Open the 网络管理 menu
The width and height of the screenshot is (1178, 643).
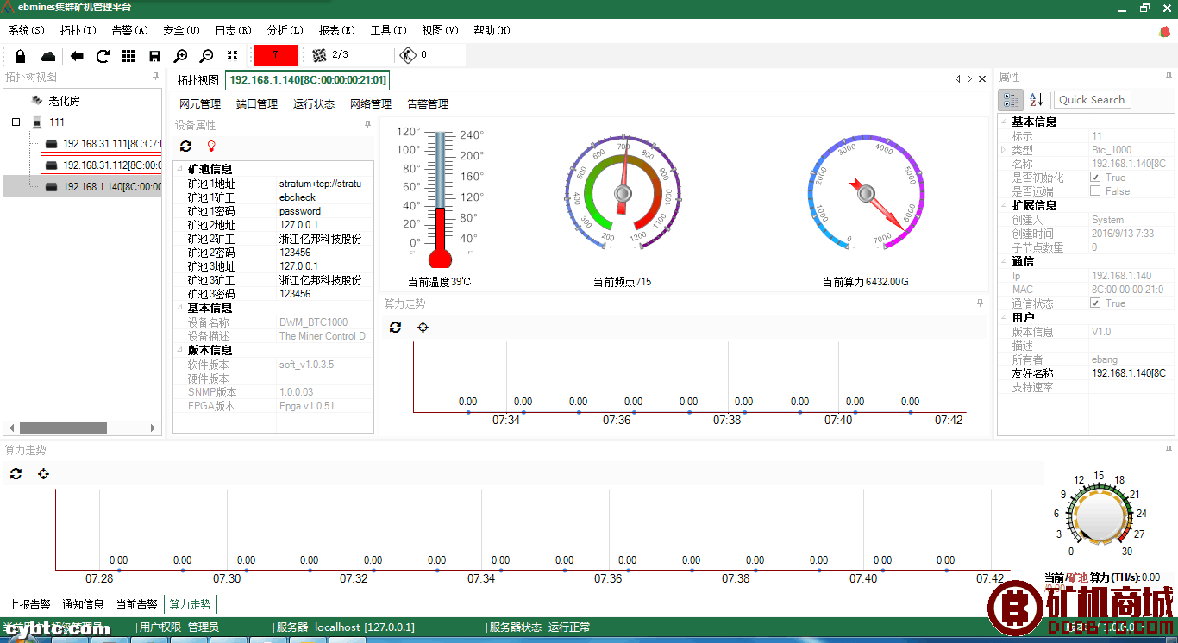coord(371,104)
